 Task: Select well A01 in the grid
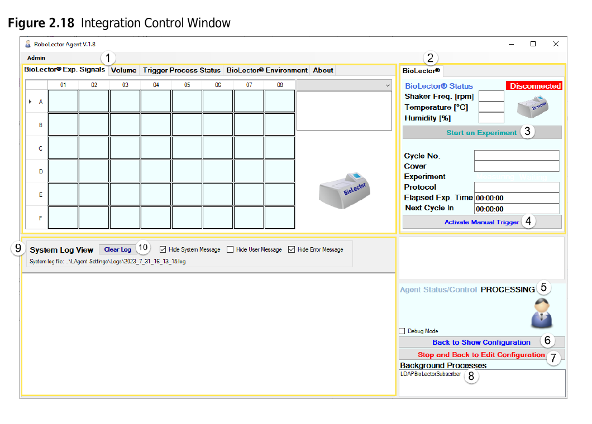click(63, 101)
